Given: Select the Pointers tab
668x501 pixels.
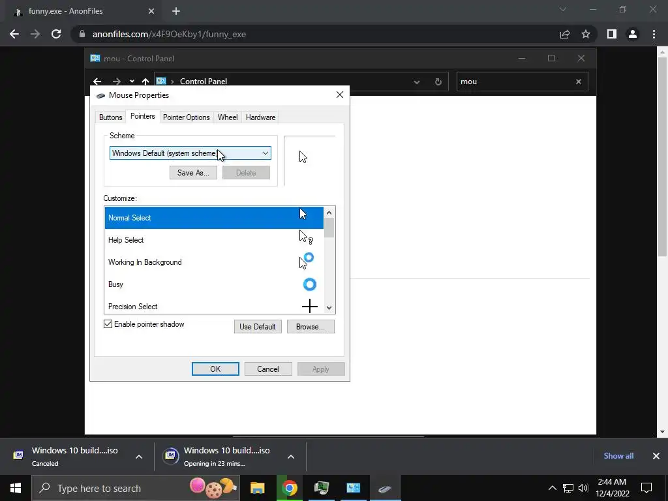Looking at the screenshot, I should pyautogui.click(x=143, y=116).
